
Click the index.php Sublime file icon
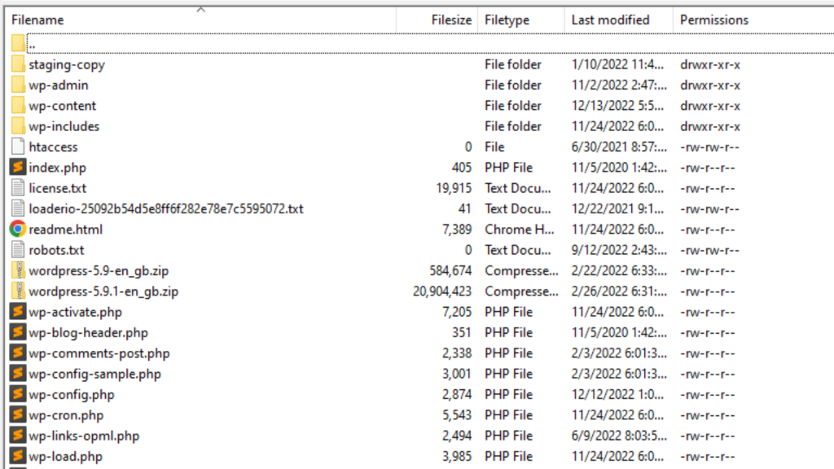click(x=18, y=168)
